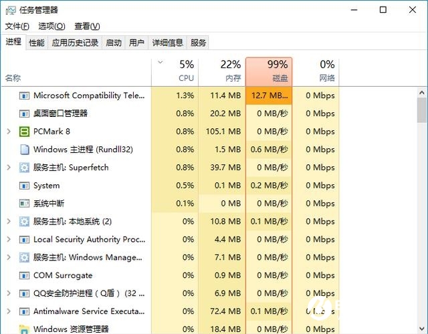Viewport: 428px width, 334px height.
Task: Open the 文件(F) menu
Action: click(x=17, y=26)
